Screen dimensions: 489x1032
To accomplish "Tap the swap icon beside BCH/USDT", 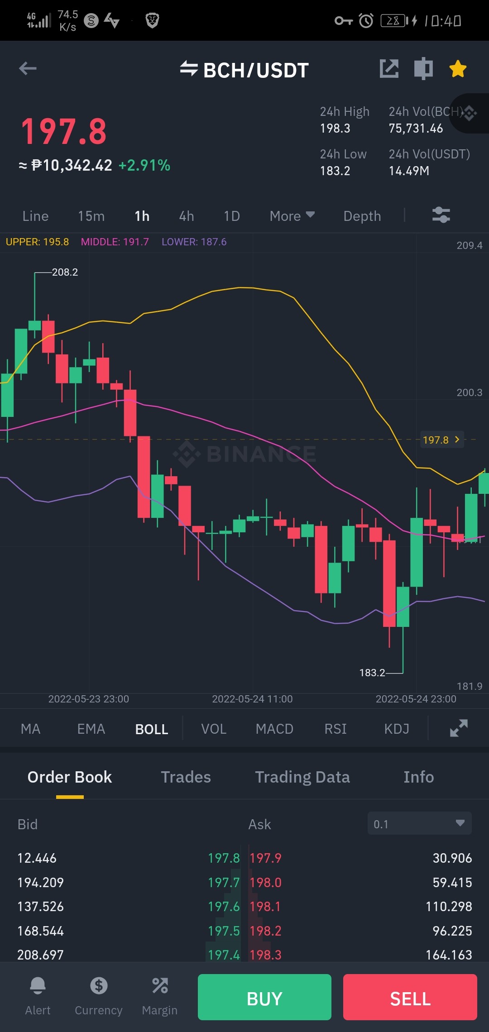I will pyautogui.click(x=189, y=69).
